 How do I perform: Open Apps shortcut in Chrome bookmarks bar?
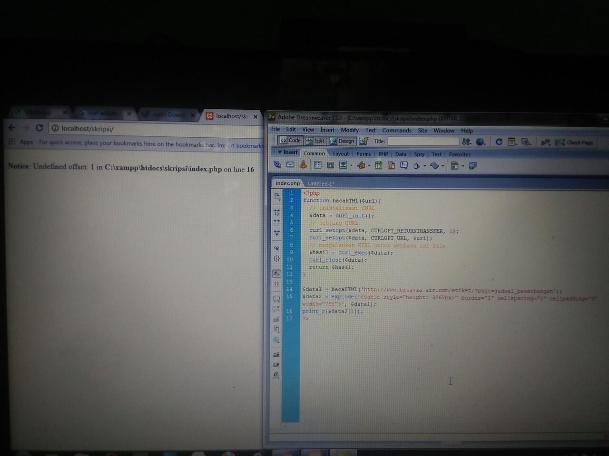click(x=21, y=142)
